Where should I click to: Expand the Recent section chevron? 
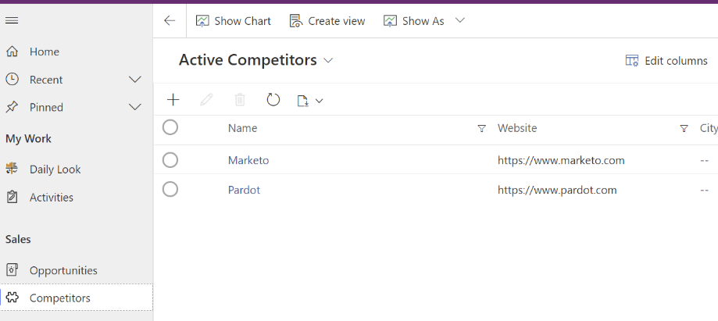coord(135,80)
